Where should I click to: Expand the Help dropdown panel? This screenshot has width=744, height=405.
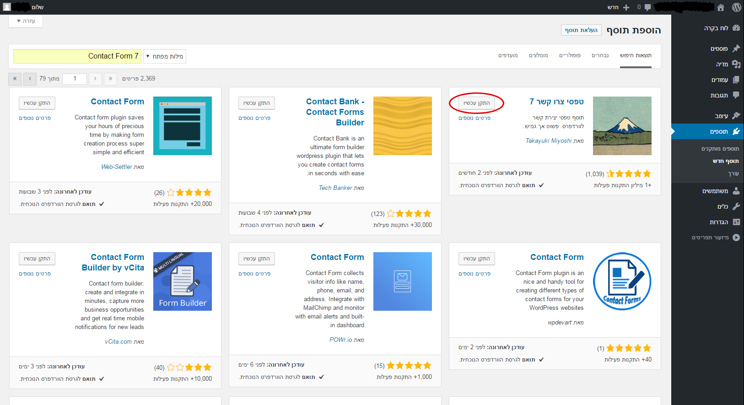click(x=26, y=21)
